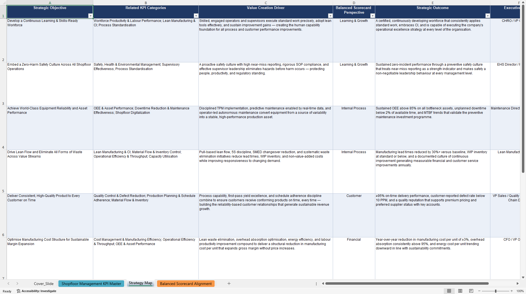Select column D header
This screenshot has height=294, width=526.
pyautogui.click(x=354, y=3)
